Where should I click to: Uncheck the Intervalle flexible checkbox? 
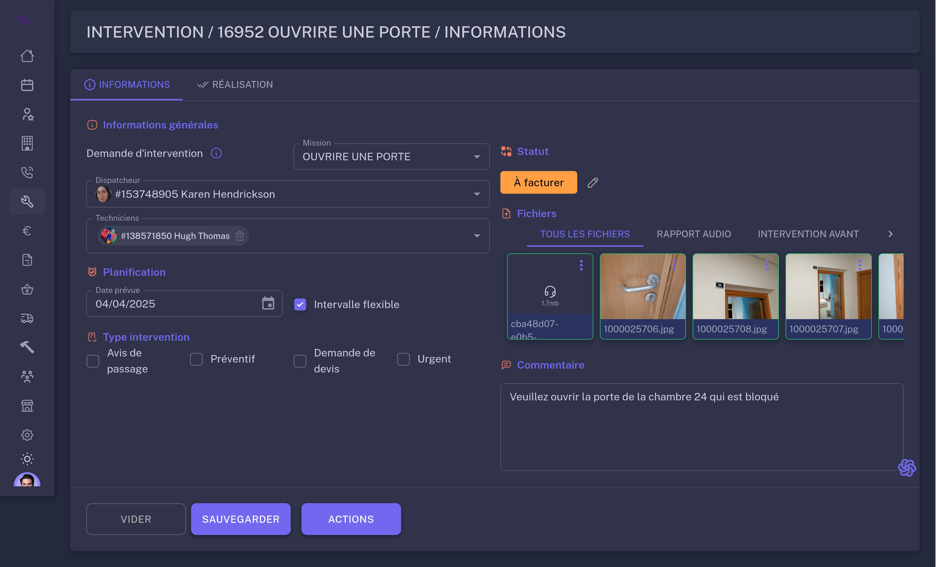click(300, 304)
